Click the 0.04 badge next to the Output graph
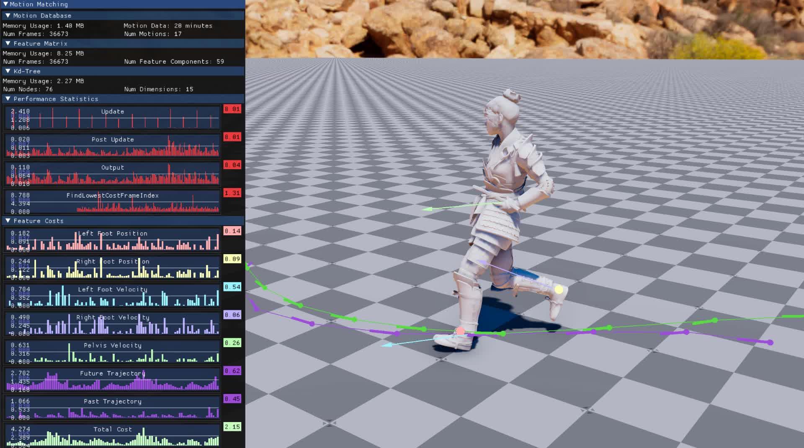 coord(232,165)
